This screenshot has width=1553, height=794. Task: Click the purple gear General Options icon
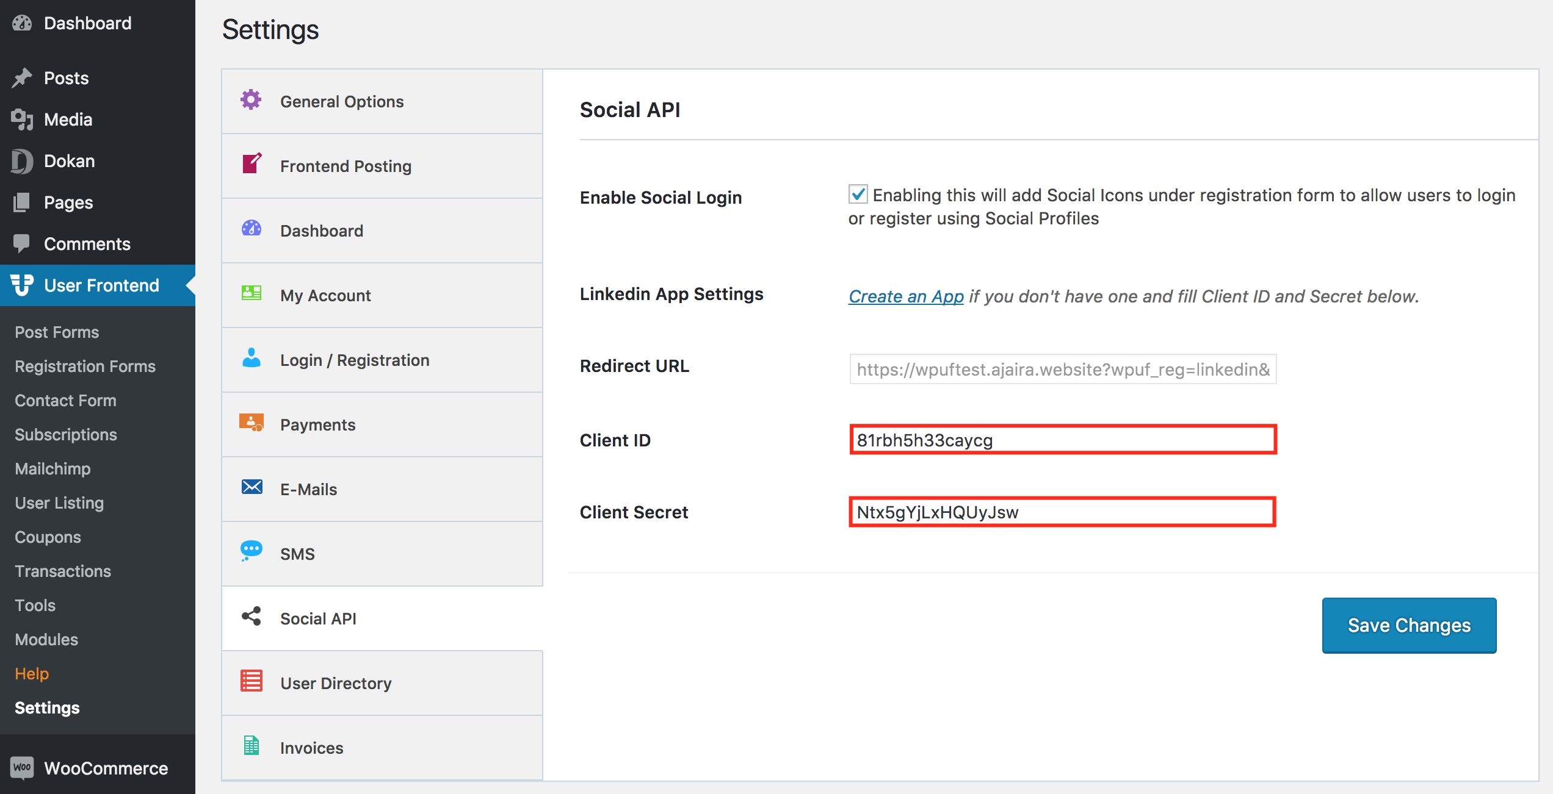pyautogui.click(x=251, y=100)
